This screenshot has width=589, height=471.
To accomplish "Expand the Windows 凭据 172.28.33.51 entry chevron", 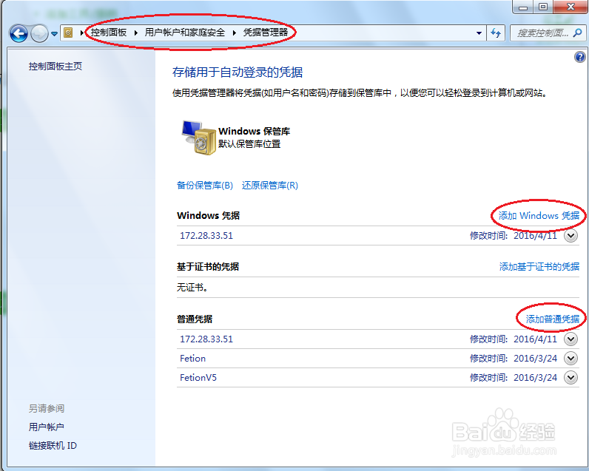I will [571, 236].
